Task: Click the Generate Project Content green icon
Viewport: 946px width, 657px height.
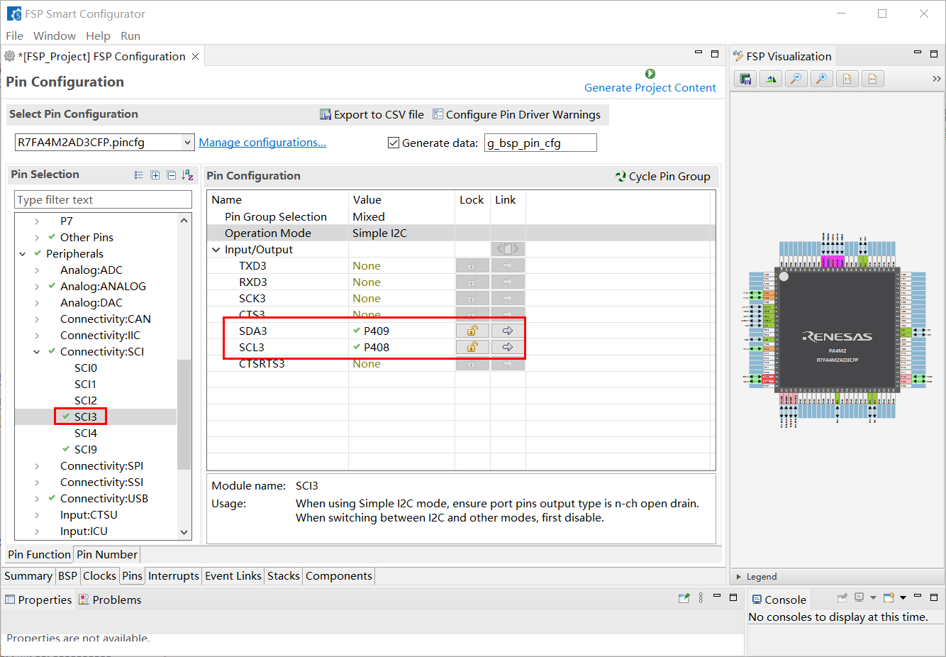Action: [x=650, y=74]
